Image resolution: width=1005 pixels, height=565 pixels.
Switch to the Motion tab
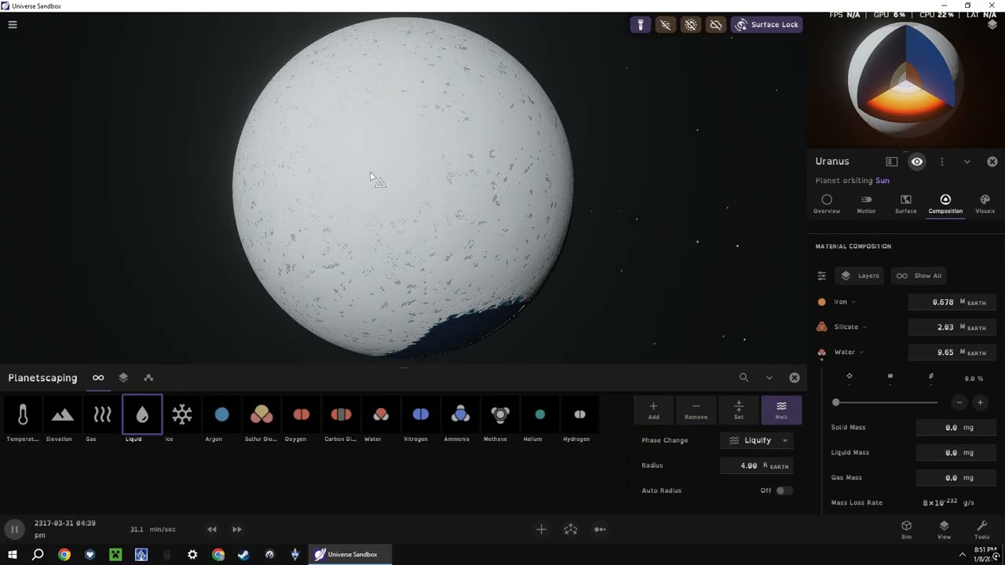coord(866,204)
